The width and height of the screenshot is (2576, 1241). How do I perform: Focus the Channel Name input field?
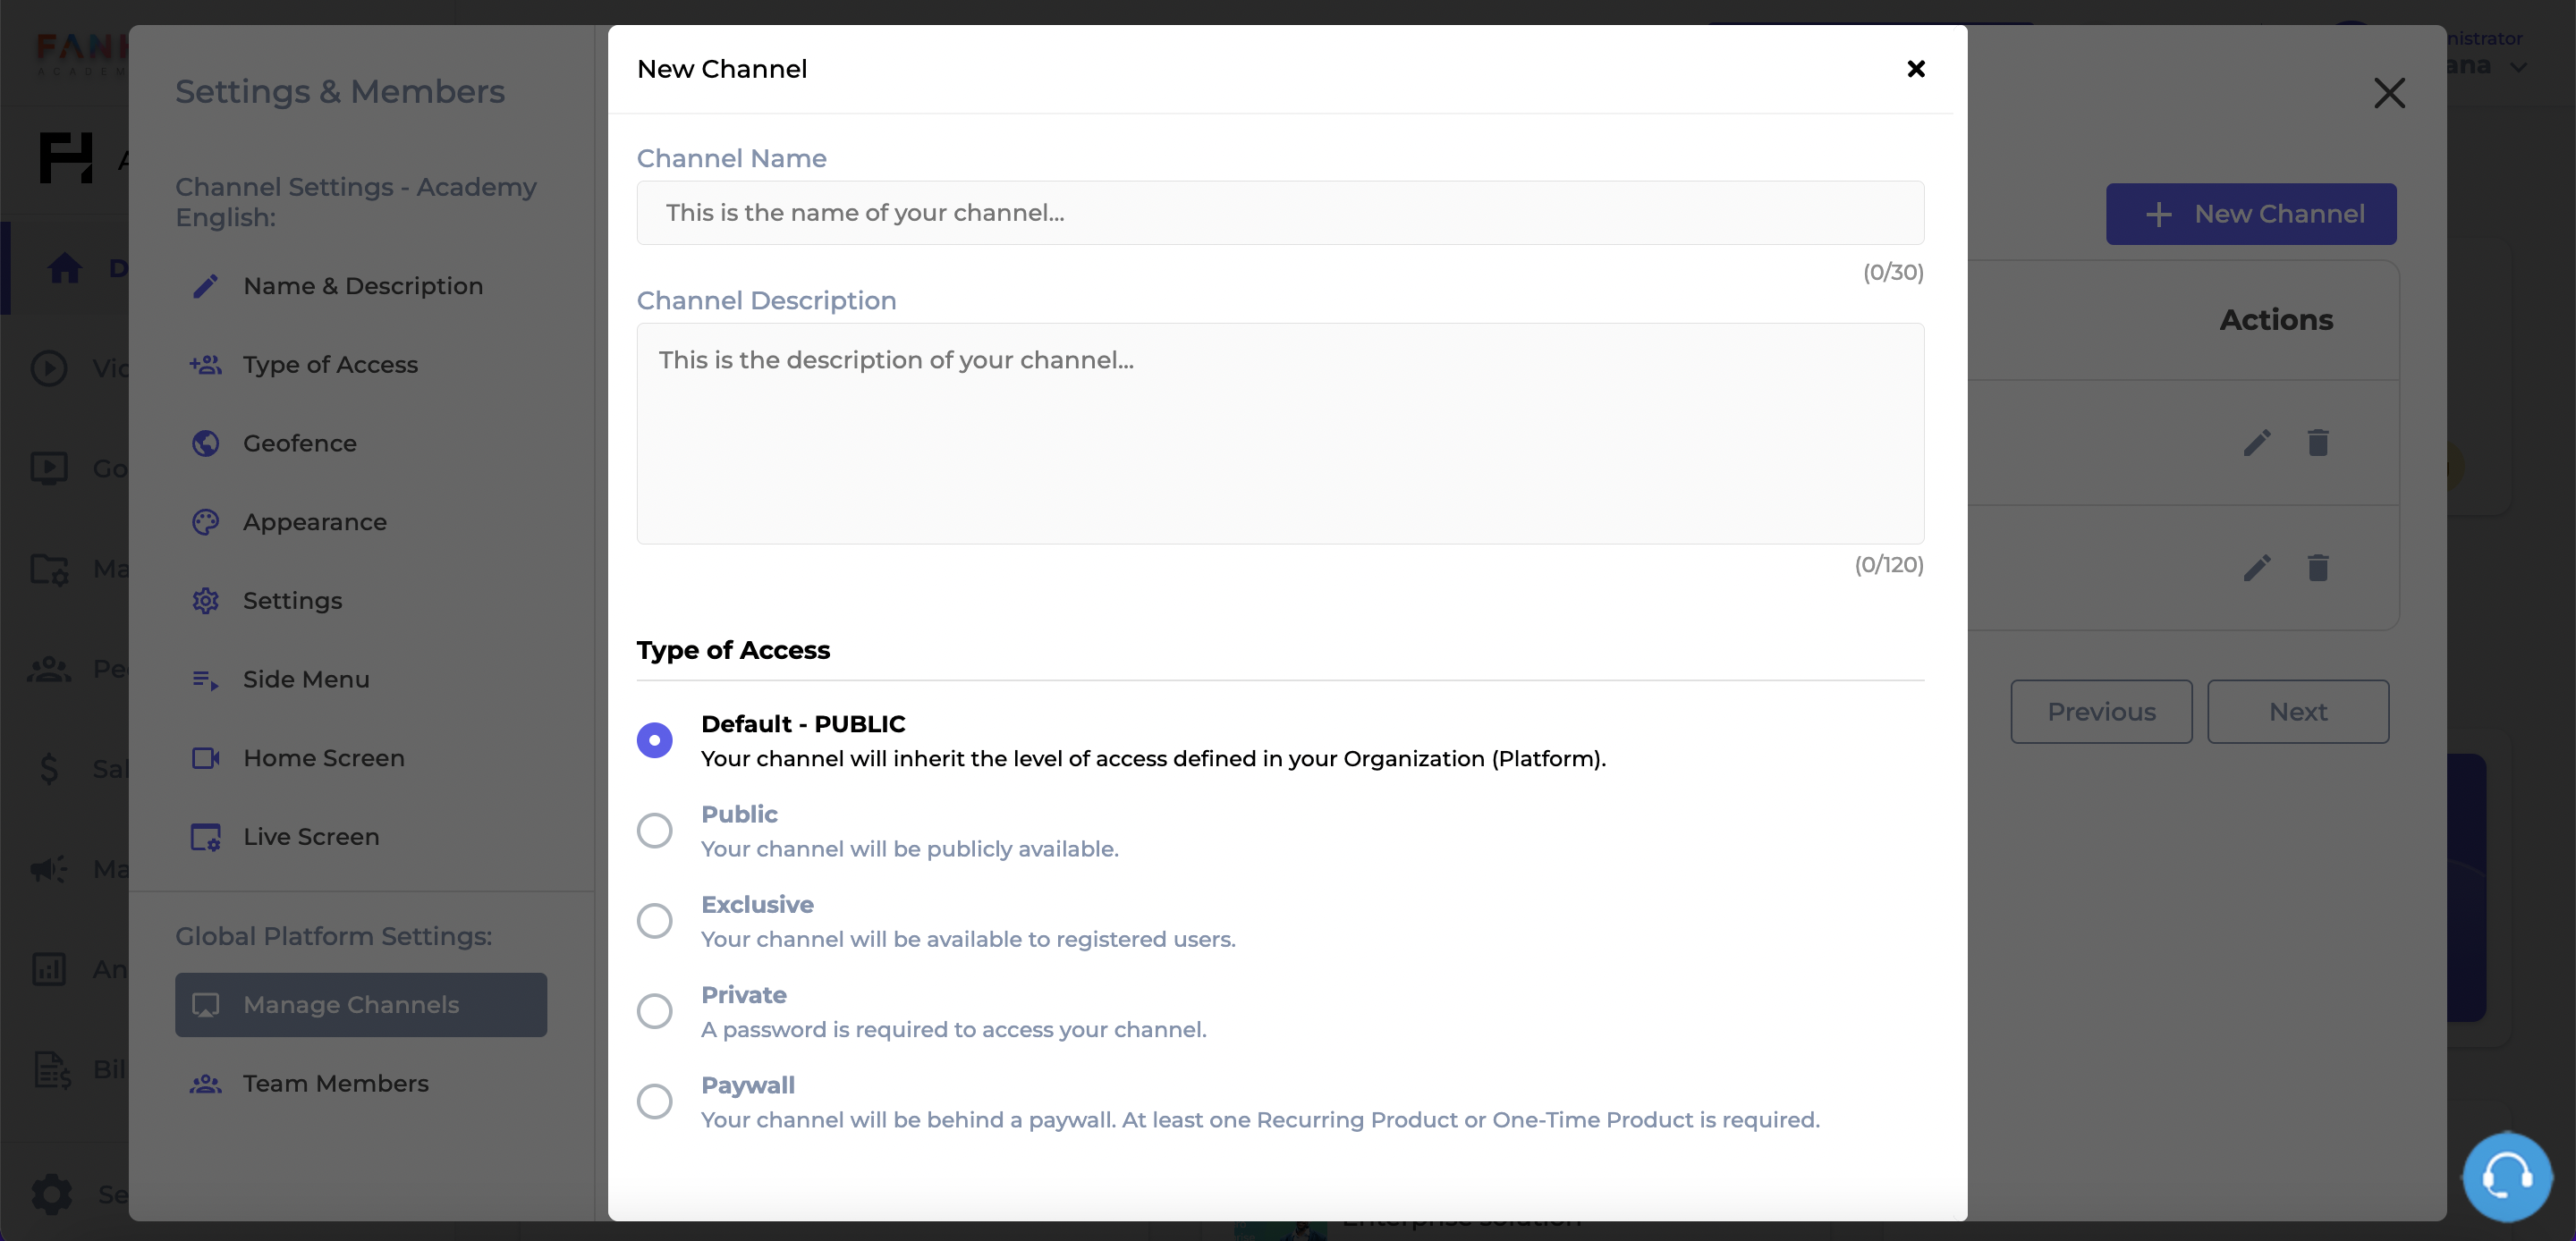pos(1280,213)
